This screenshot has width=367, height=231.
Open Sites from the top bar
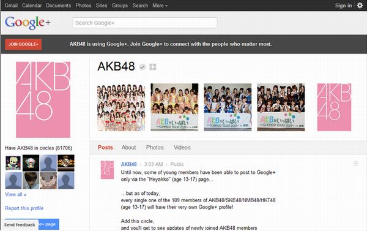coord(102,6)
